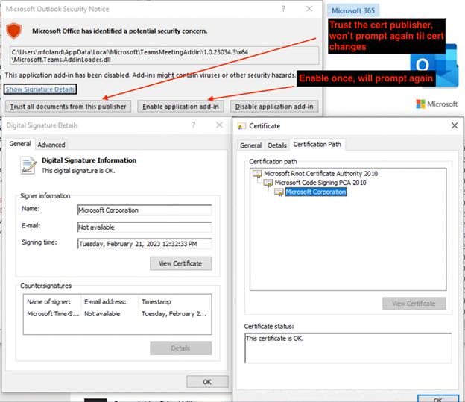The height and width of the screenshot is (402, 465).
Task: Click the Microsoft four-color logo
Action: [x=420, y=104]
